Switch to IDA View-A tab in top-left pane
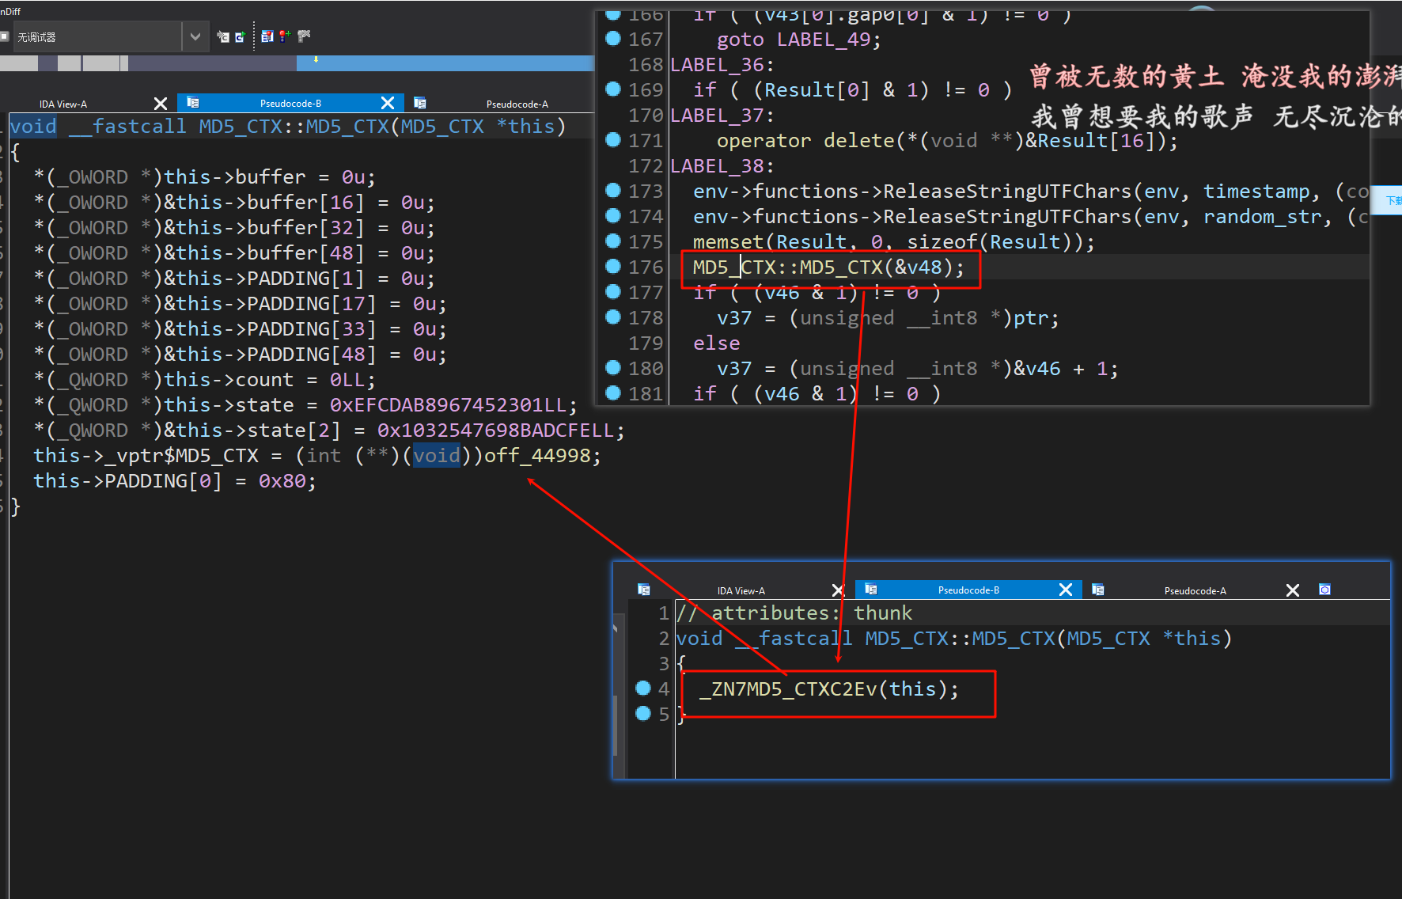Viewport: 1402px width, 899px height. click(63, 104)
